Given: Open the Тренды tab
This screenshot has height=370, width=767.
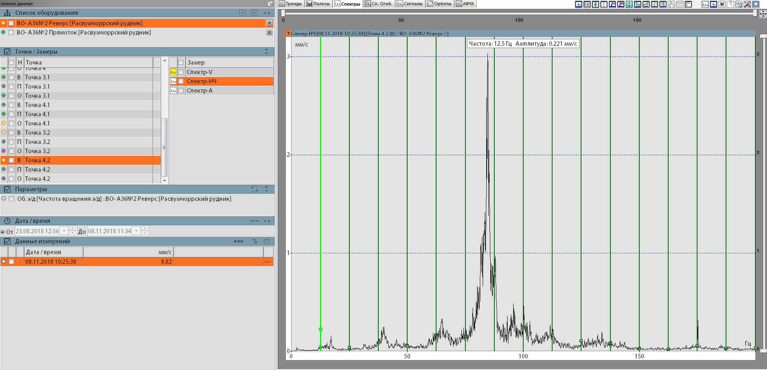Looking at the screenshot, I should [x=290, y=4].
